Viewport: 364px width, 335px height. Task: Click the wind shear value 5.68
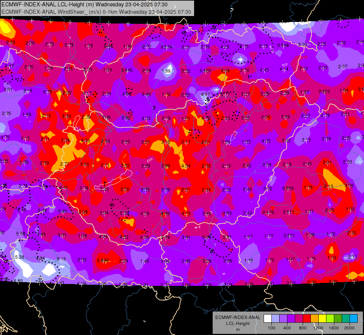20,233
